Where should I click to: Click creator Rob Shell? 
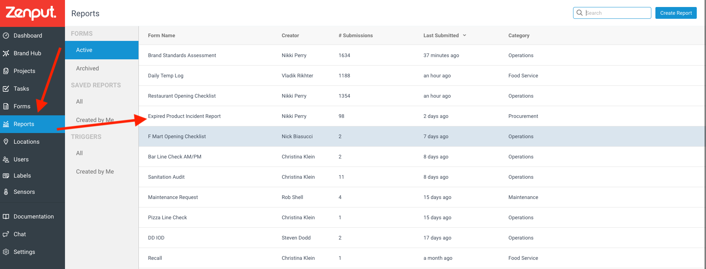pos(292,197)
